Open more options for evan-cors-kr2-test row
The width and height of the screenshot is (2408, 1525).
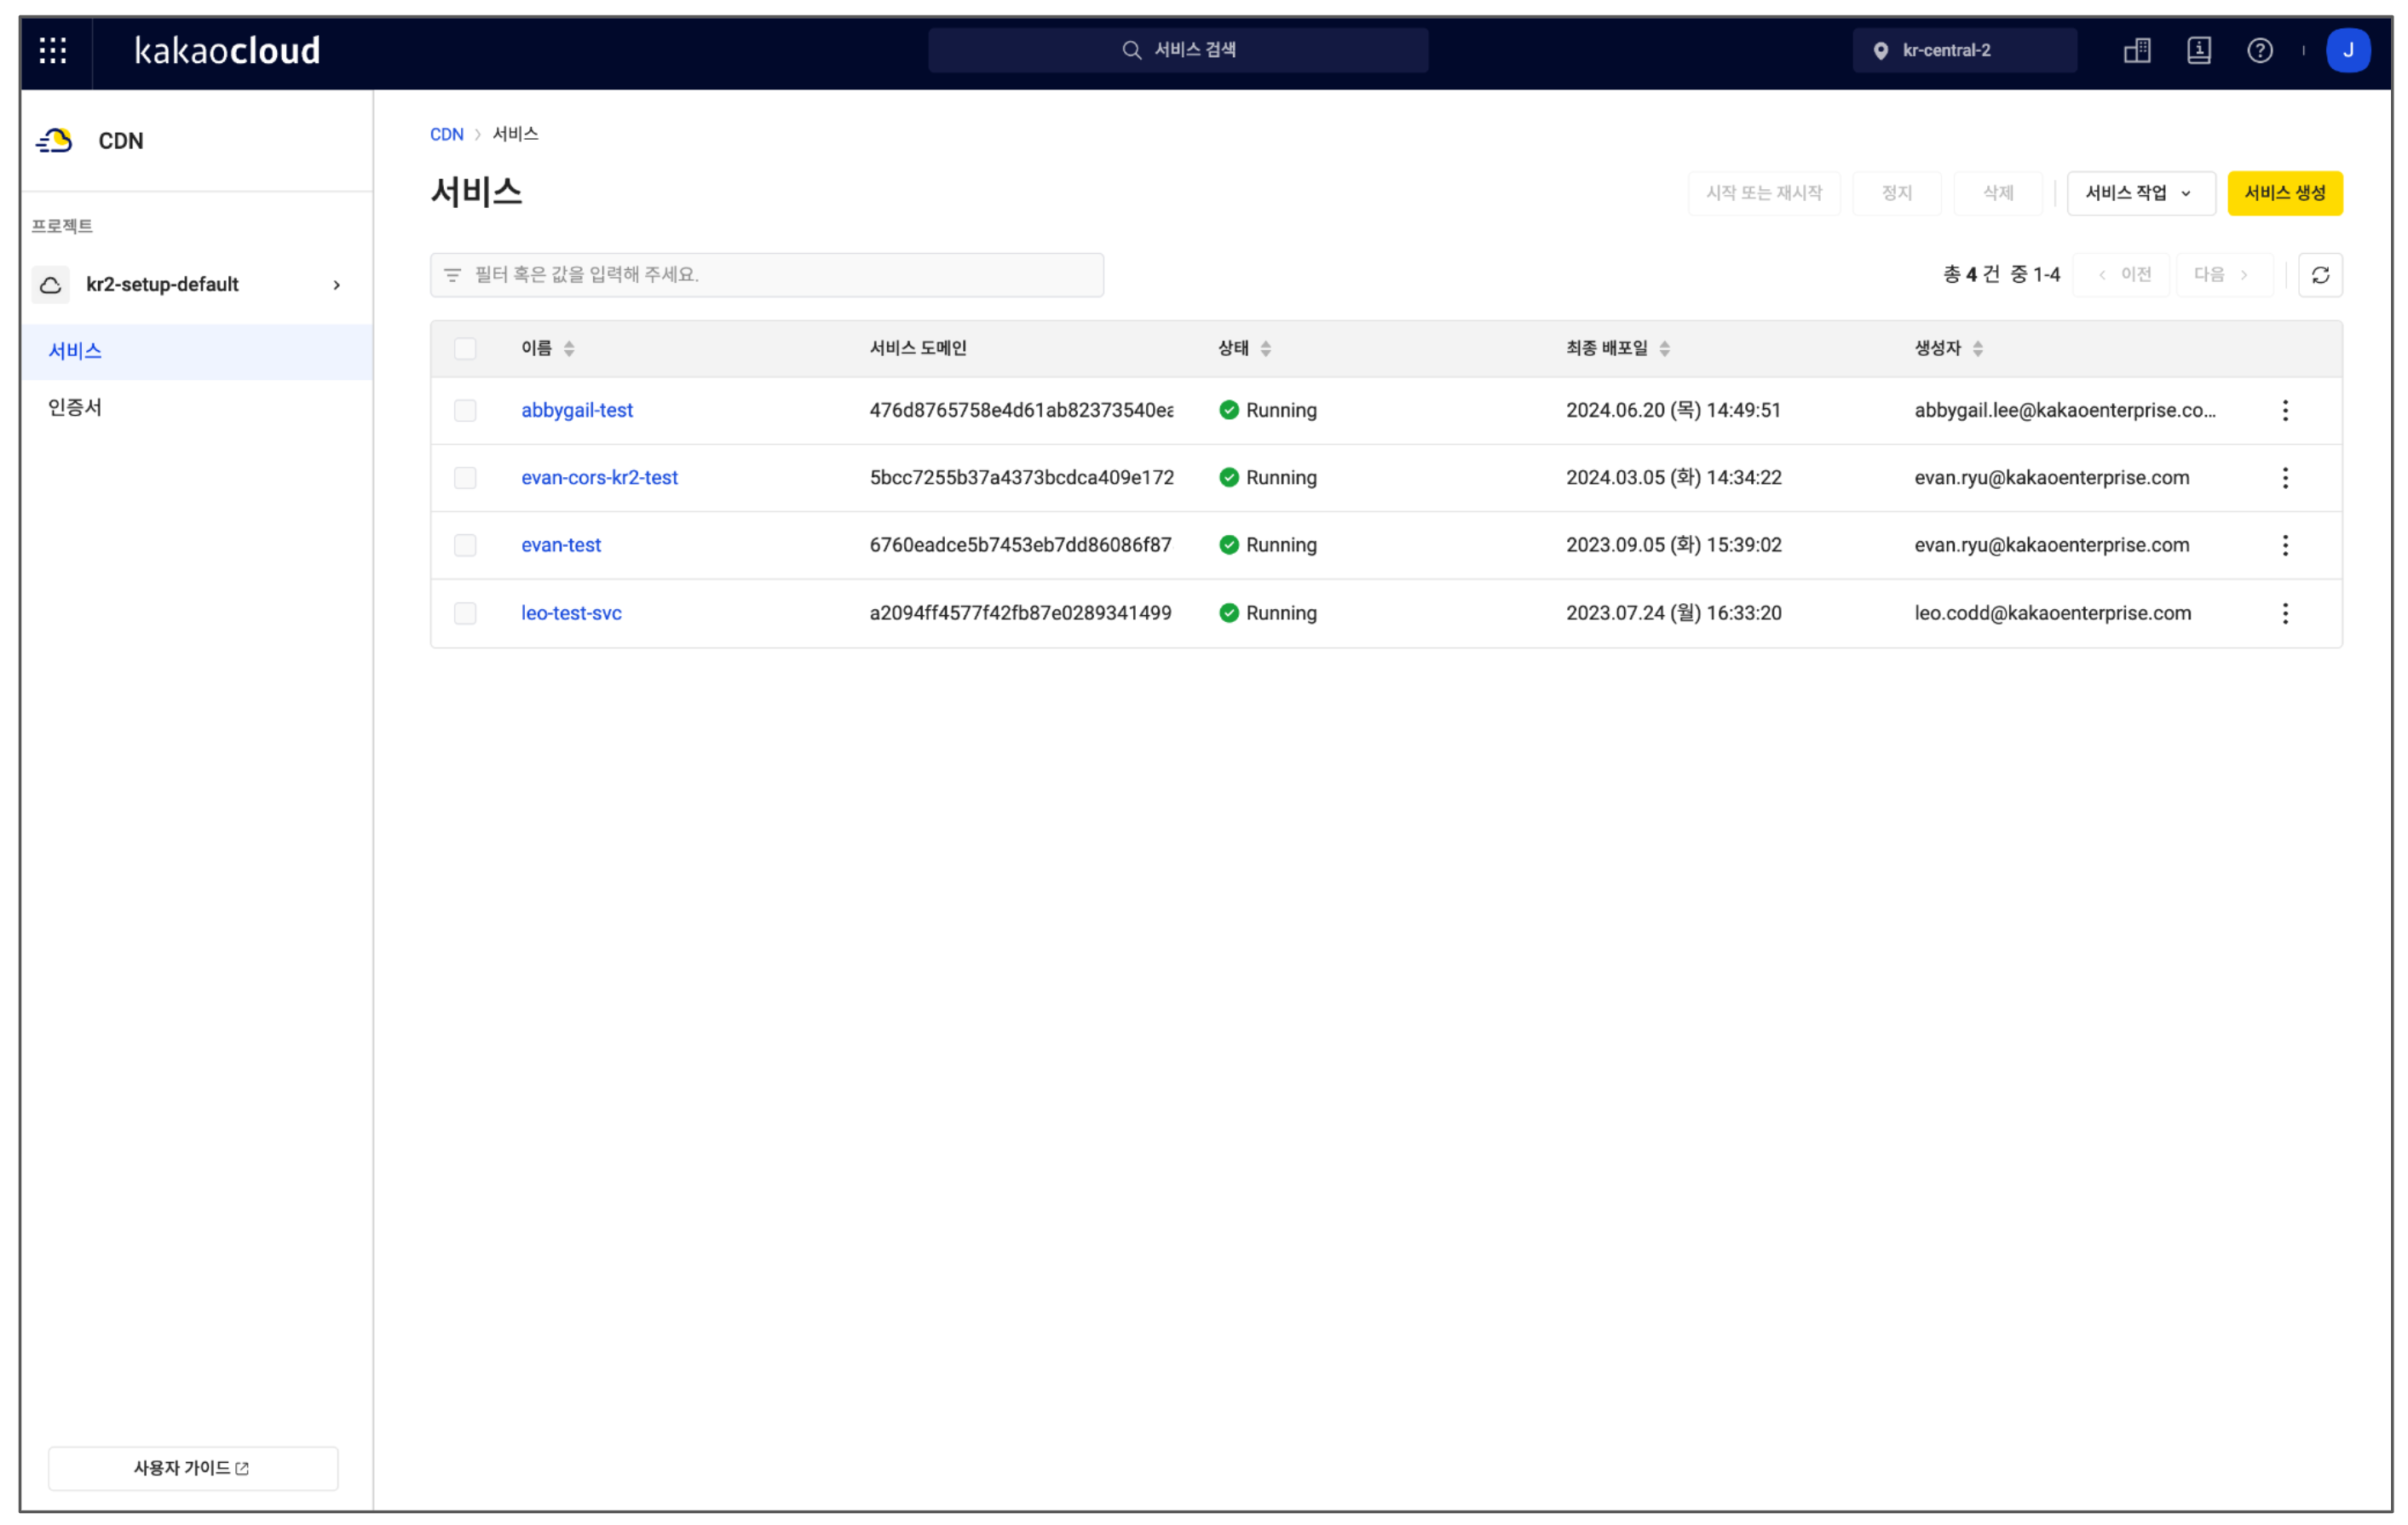(x=2285, y=478)
